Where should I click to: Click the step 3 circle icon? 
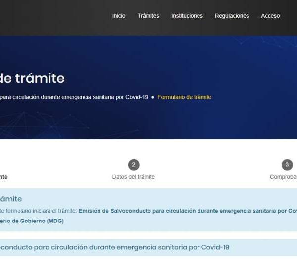287,165
